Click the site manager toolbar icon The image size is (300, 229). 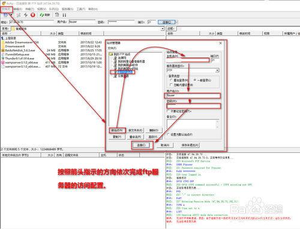5,15
